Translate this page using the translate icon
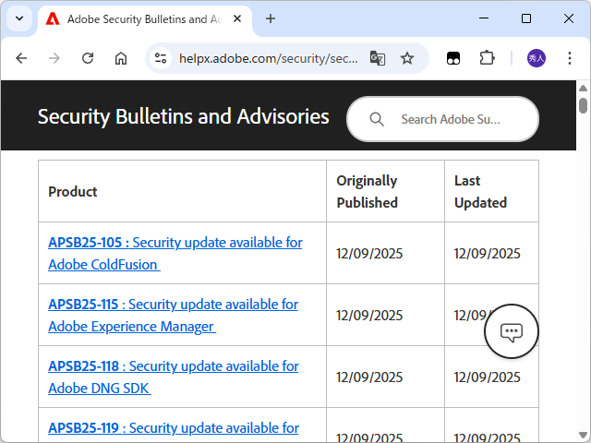This screenshot has height=443, width=591. (377, 58)
